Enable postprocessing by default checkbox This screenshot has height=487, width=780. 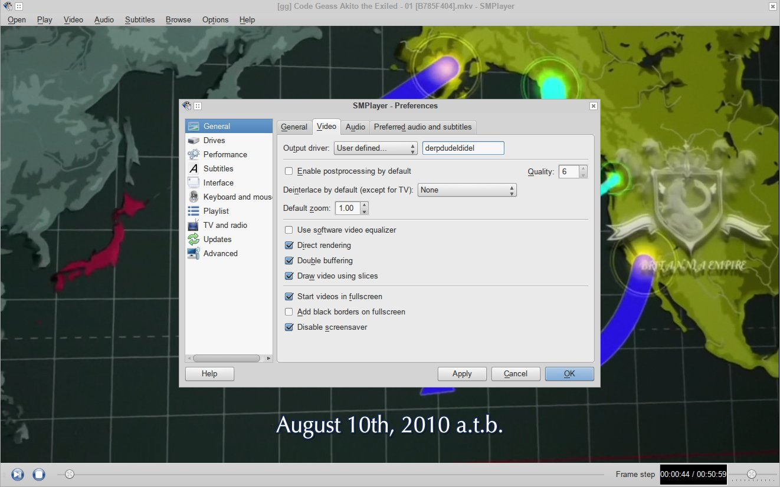point(289,171)
